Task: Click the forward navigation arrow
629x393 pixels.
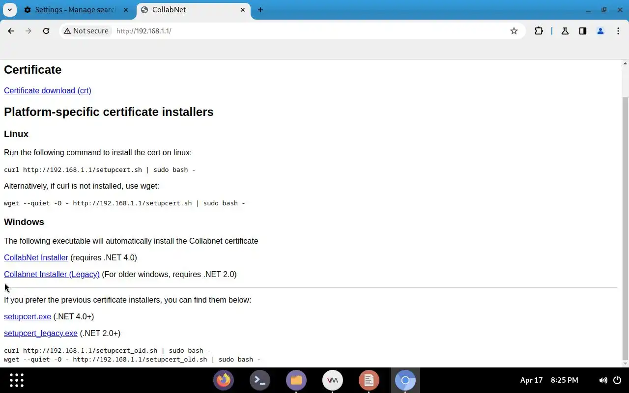Action: tap(29, 31)
